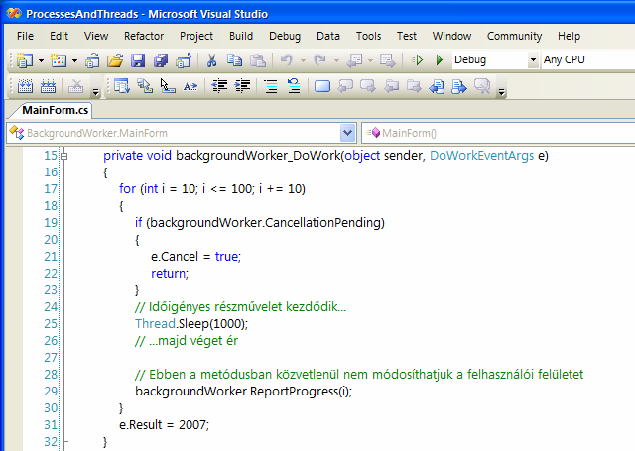Viewport: 635px width, 451px height.
Task: Click the Save All stacked floppy disks icon
Action: (x=161, y=60)
